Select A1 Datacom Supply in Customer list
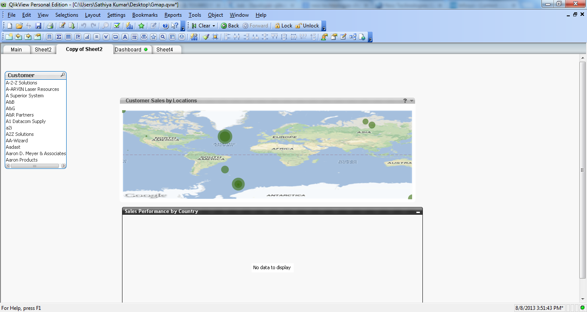The height and width of the screenshot is (312, 587). (x=26, y=121)
